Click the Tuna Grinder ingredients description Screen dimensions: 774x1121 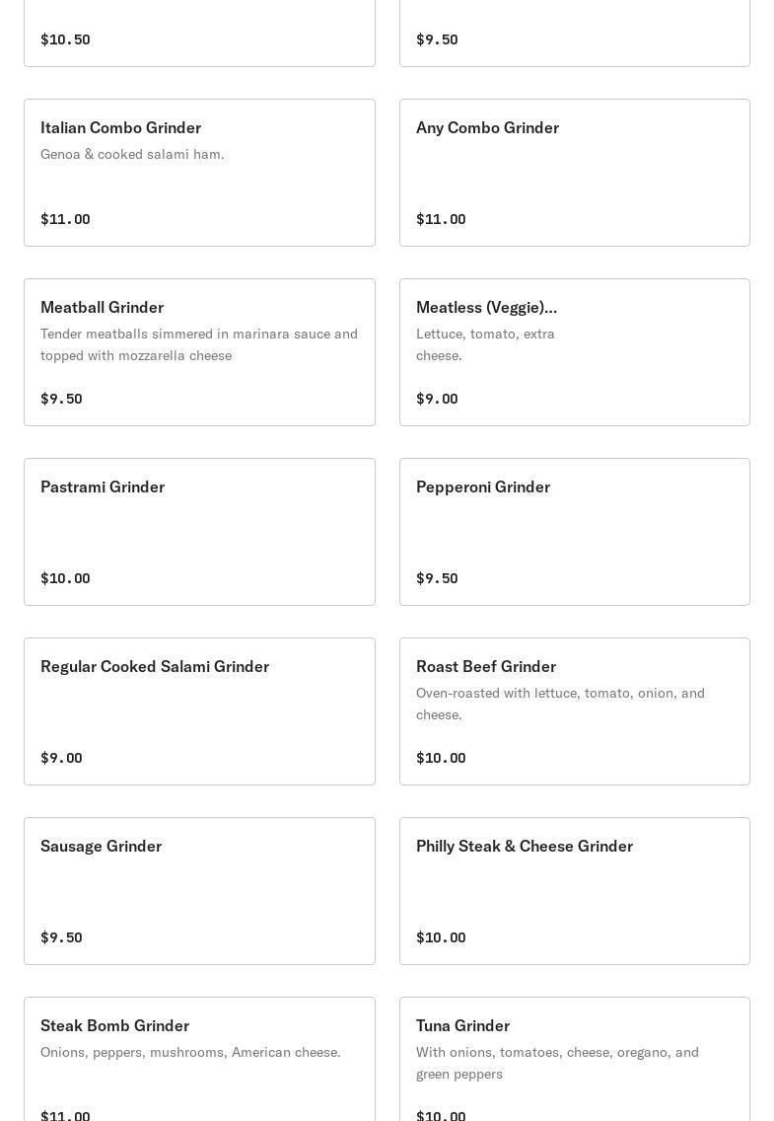(557, 1063)
